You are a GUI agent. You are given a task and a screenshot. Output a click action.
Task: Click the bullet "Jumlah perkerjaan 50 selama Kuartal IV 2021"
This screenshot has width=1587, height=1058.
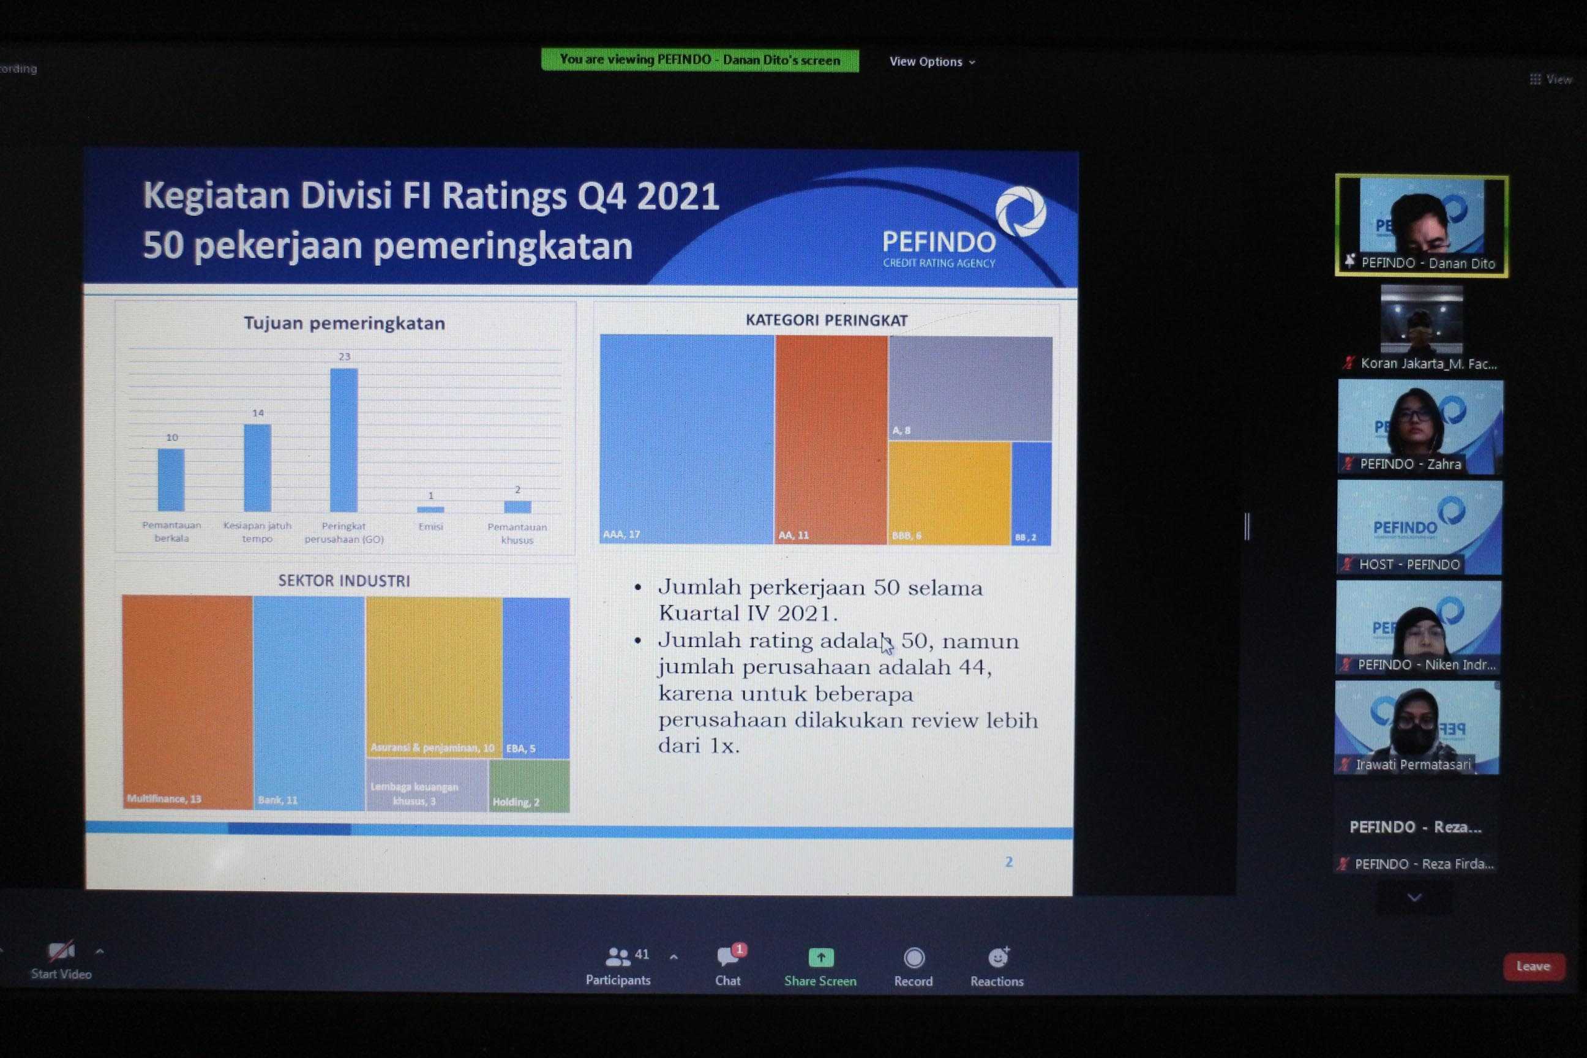click(820, 600)
